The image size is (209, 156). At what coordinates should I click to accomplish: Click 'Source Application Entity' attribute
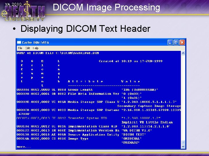click(x=93, y=135)
